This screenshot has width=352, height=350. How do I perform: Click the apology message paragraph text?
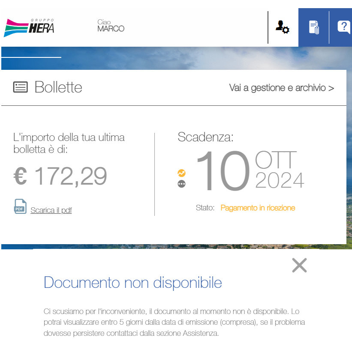[174, 322]
